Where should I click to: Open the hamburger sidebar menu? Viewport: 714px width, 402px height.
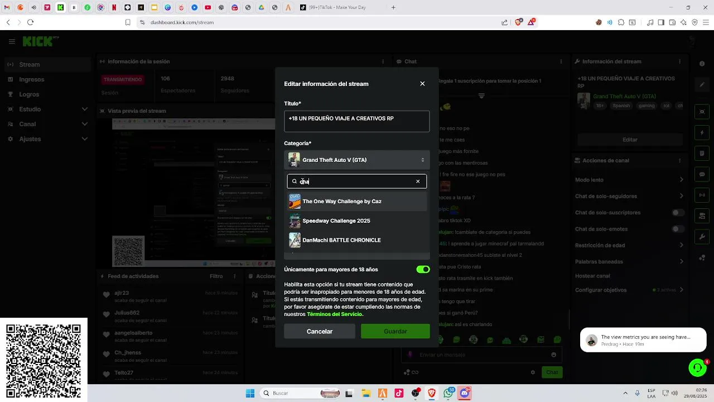(12, 41)
